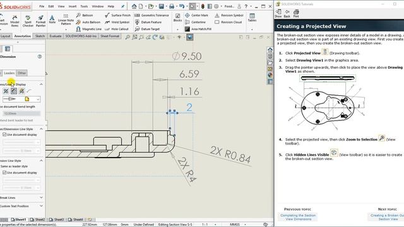
Task: Select the outside witness arrows option
Action: click(x=6, y=91)
